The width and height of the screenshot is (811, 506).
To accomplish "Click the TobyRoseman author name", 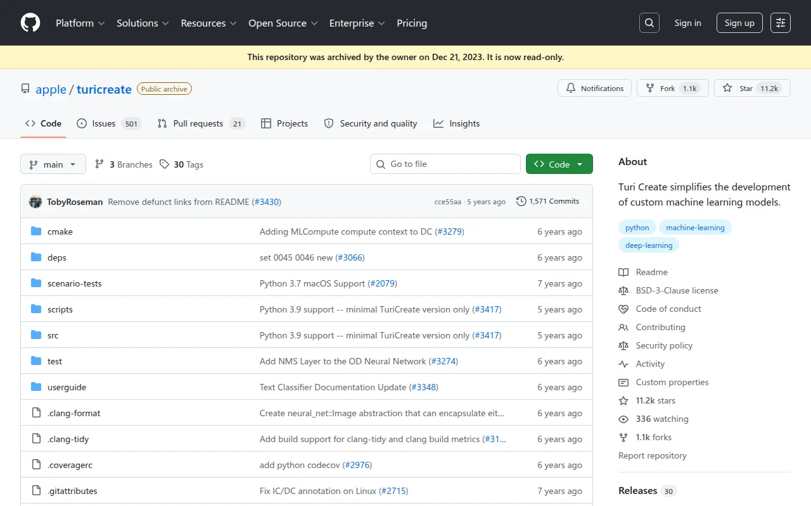I will click(75, 202).
